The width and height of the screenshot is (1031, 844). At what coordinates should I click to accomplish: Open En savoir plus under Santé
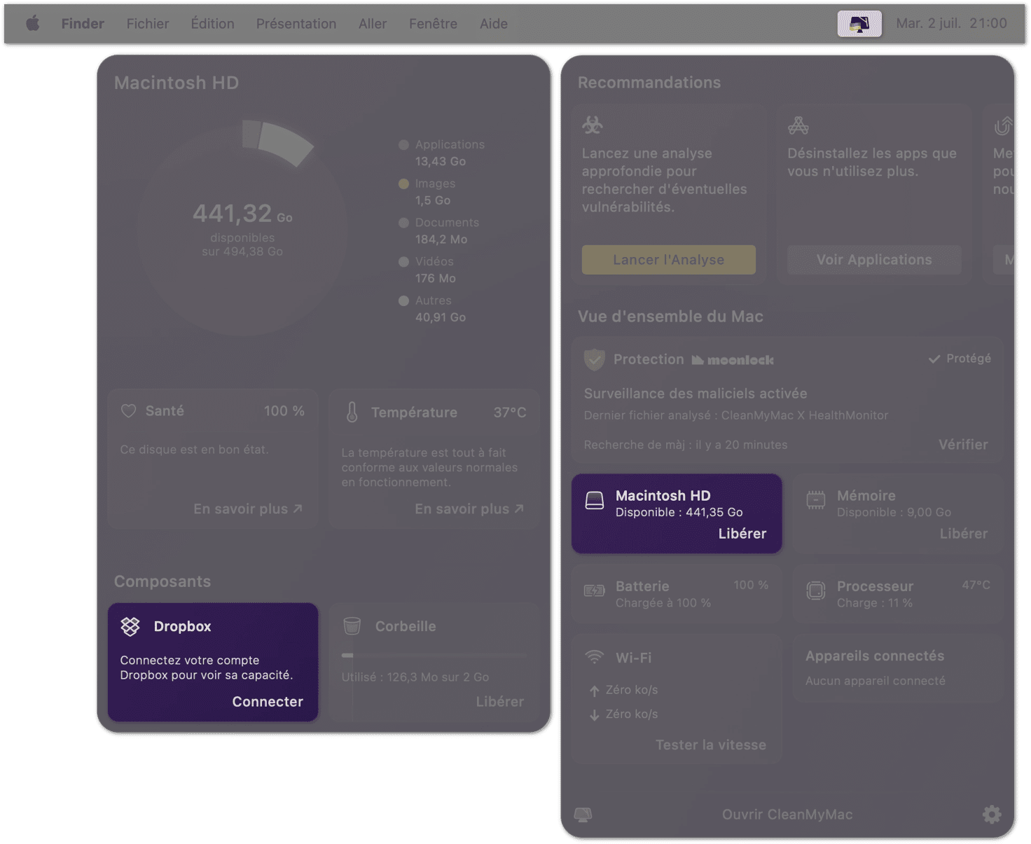coord(248,509)
